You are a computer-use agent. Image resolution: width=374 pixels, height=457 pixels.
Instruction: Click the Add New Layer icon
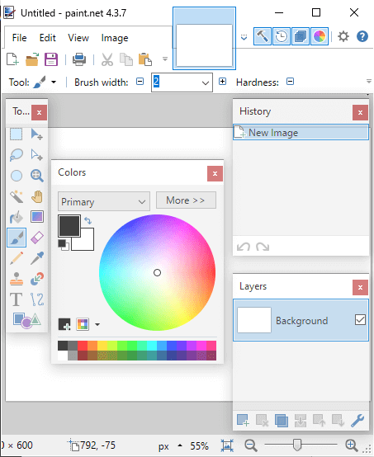pos(243,420)
